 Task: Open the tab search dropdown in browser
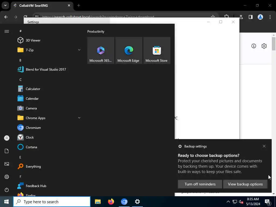point(5,5)
